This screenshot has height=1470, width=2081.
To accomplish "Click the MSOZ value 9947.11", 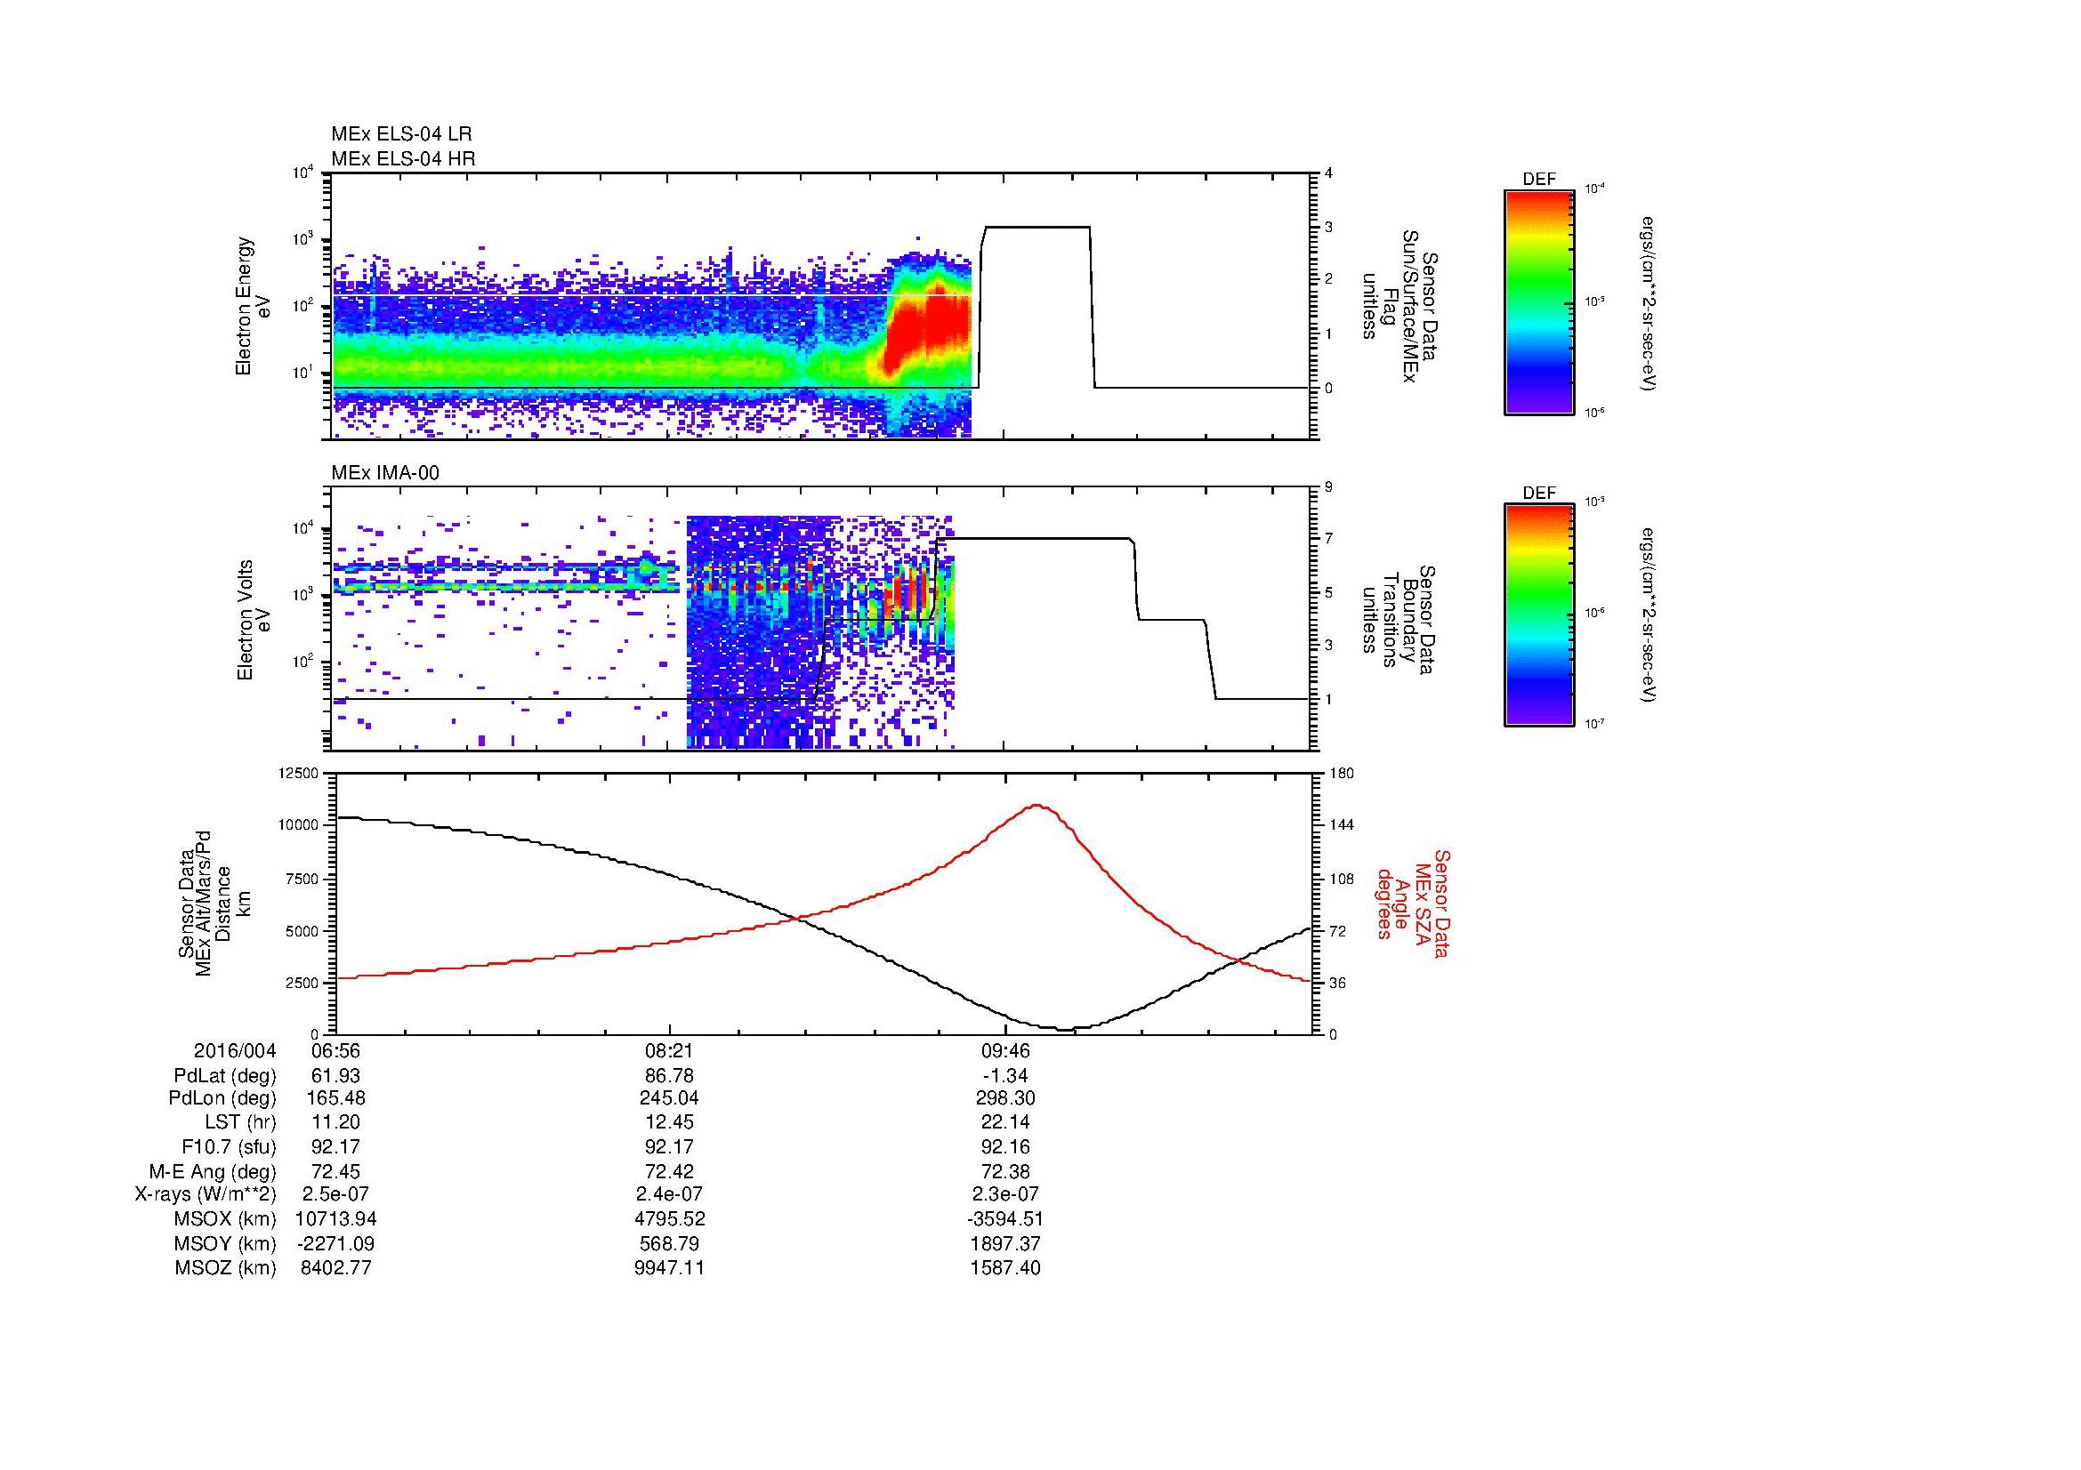I will [670, 1268].
